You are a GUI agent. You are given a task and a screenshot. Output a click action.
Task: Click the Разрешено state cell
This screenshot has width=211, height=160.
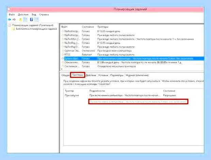[x=169, y=95]
